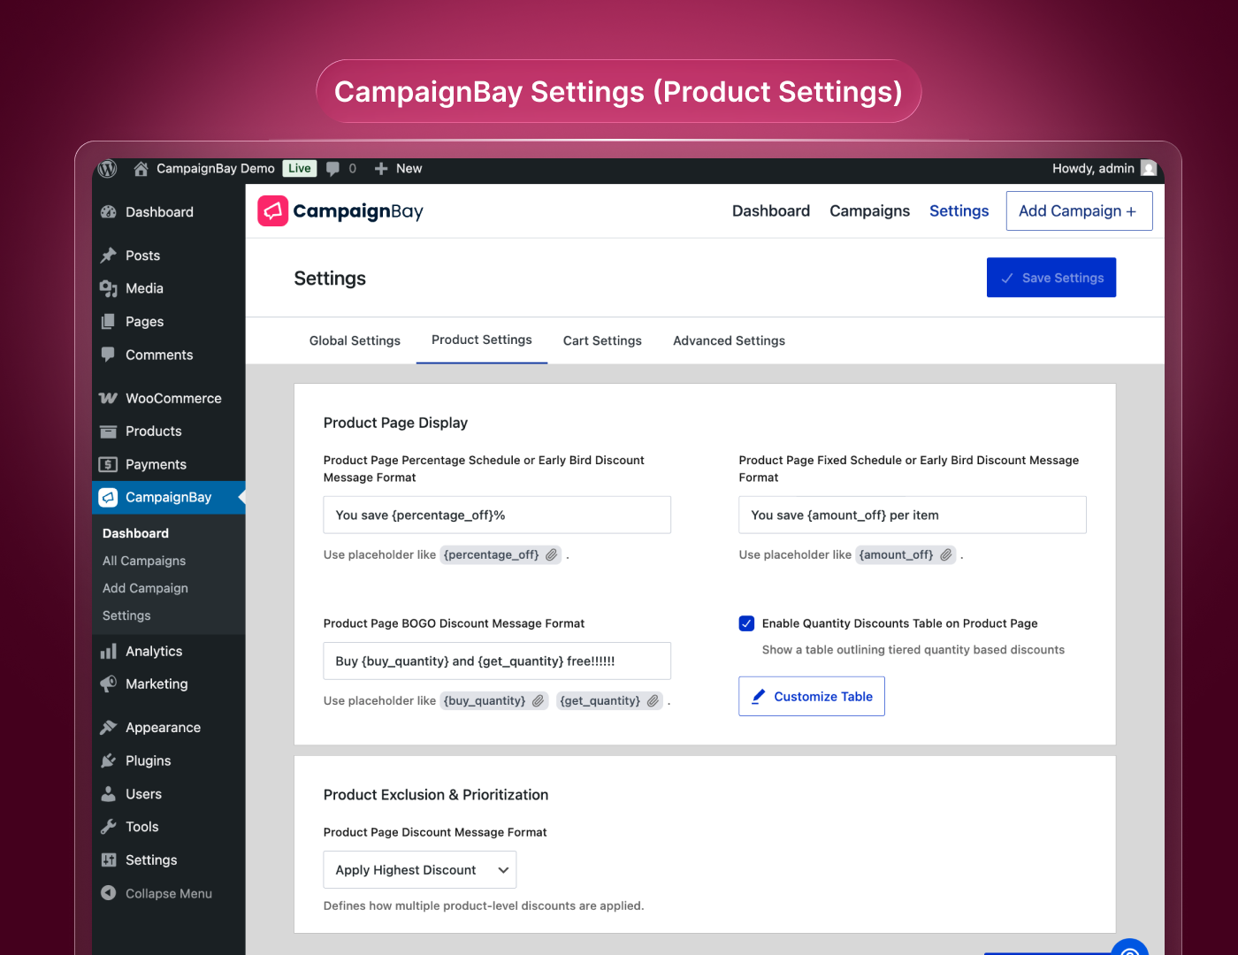Click the checkmark icon on Save Settings
1238x955 pixels.
pyautogui.click(x=1007, y=278)
